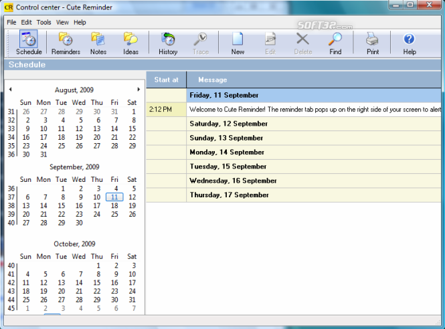Select August 15 in the calendar

(132, 129)
